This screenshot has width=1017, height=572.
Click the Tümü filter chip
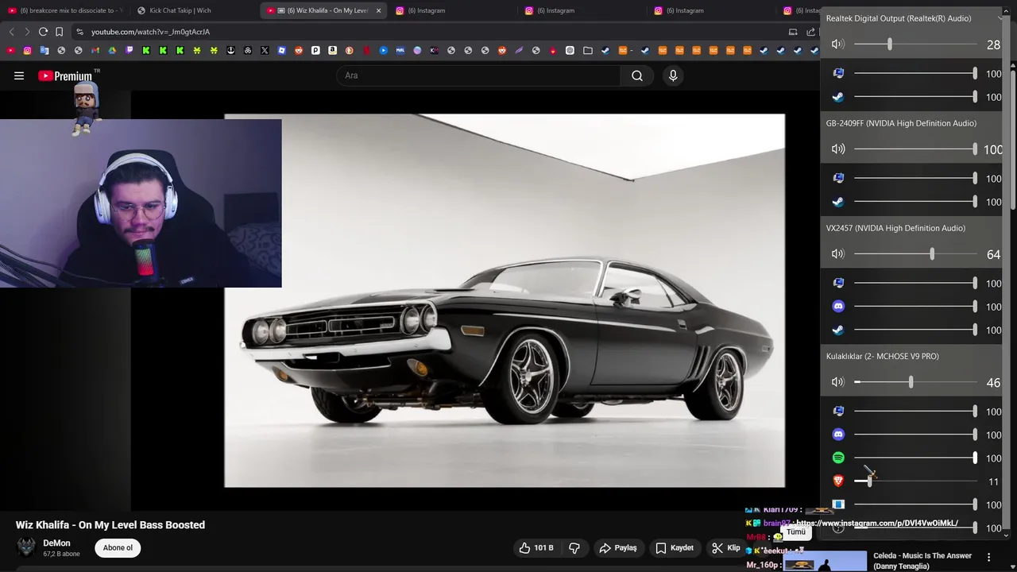tap(795, 532)
